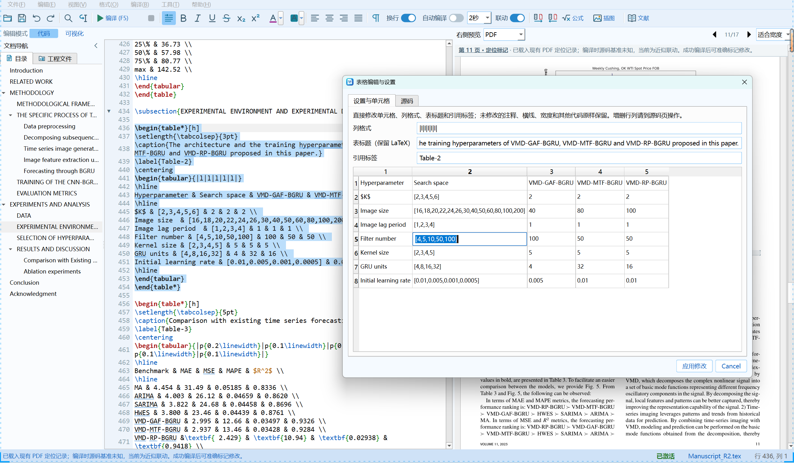
Task: Open font color dropdown arrow
Action: coord(281,18)
